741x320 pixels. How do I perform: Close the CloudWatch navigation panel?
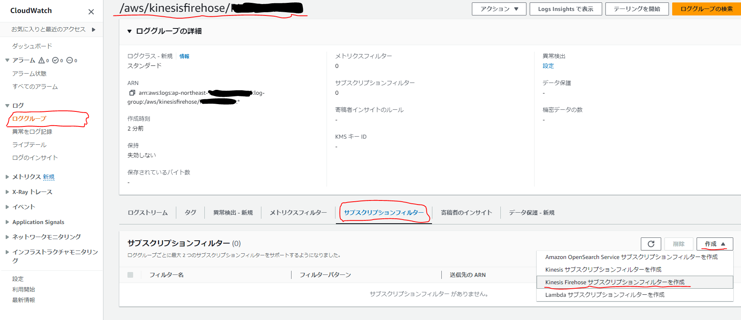(x=91, y=12)
